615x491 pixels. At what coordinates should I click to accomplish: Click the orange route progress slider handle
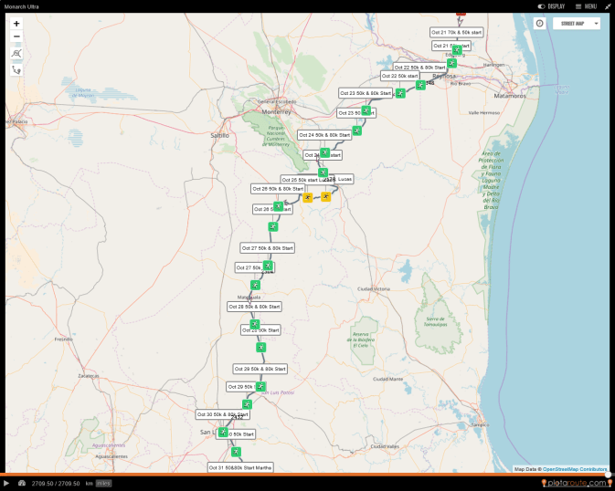[x=609, y=474]
